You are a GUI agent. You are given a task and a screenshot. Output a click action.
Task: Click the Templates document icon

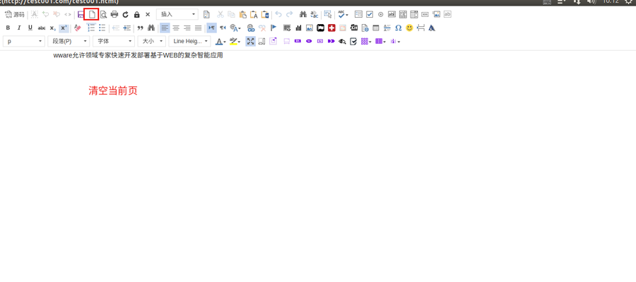point(206,15)
